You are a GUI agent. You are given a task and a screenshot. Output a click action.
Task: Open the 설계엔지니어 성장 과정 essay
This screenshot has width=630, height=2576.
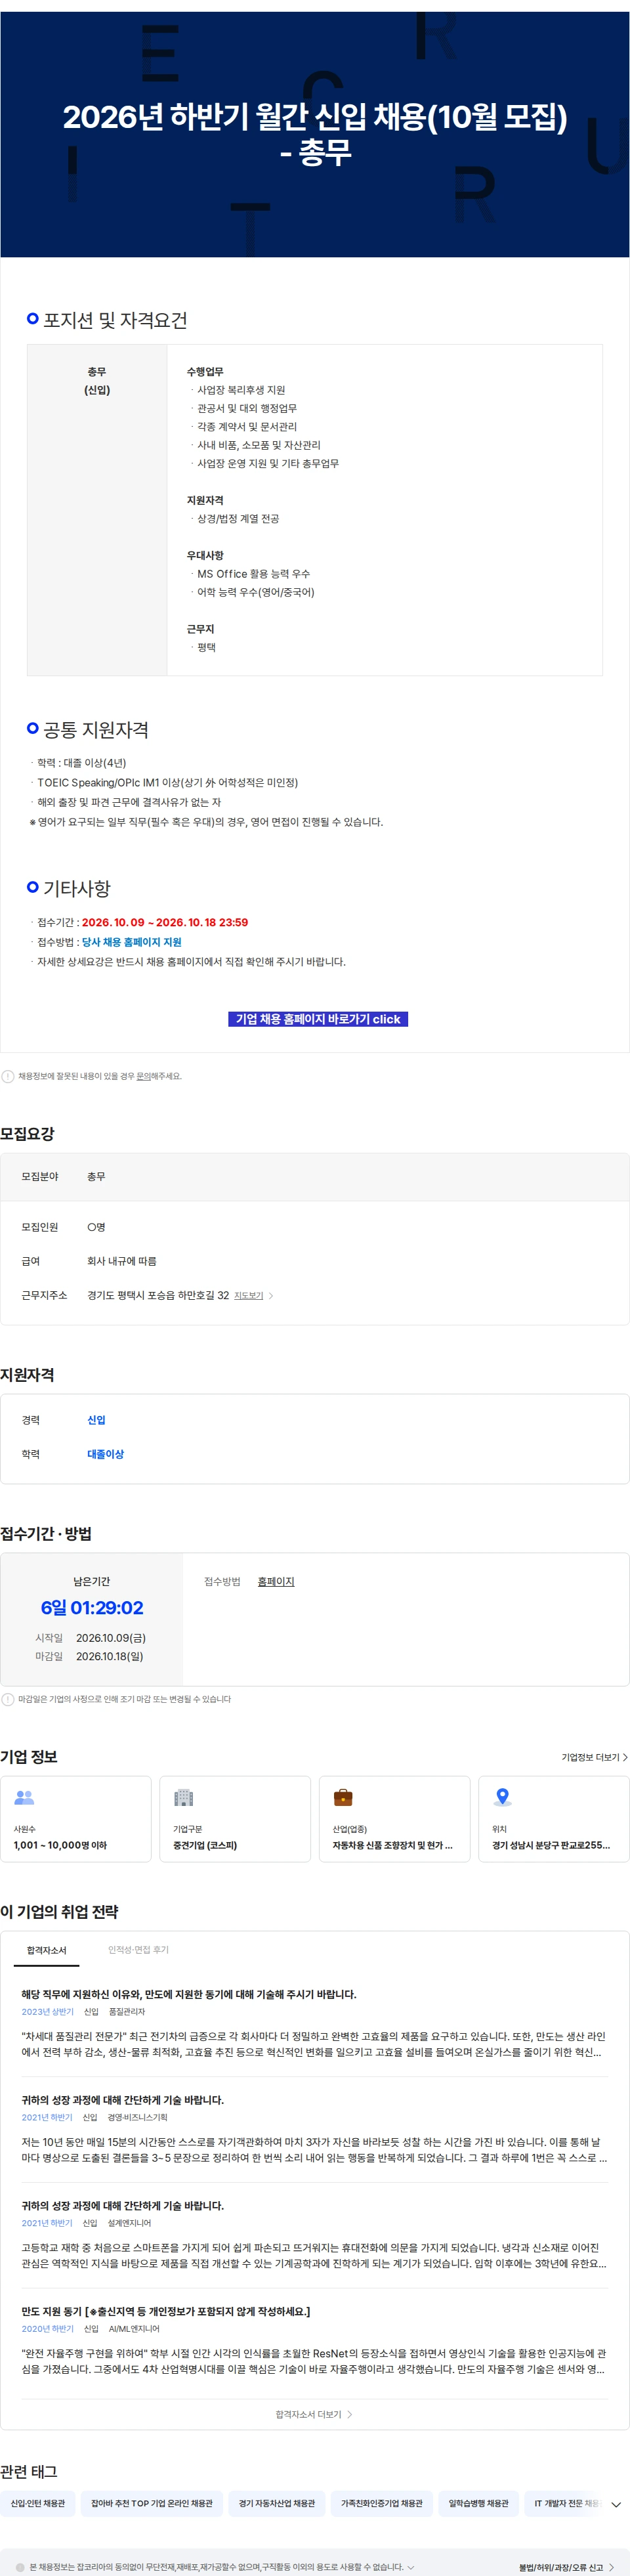pyautogui.click(x=123, y=2205)
